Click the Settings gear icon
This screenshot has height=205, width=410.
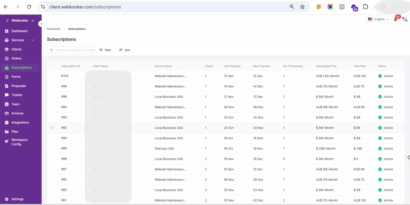coord(7,199)
